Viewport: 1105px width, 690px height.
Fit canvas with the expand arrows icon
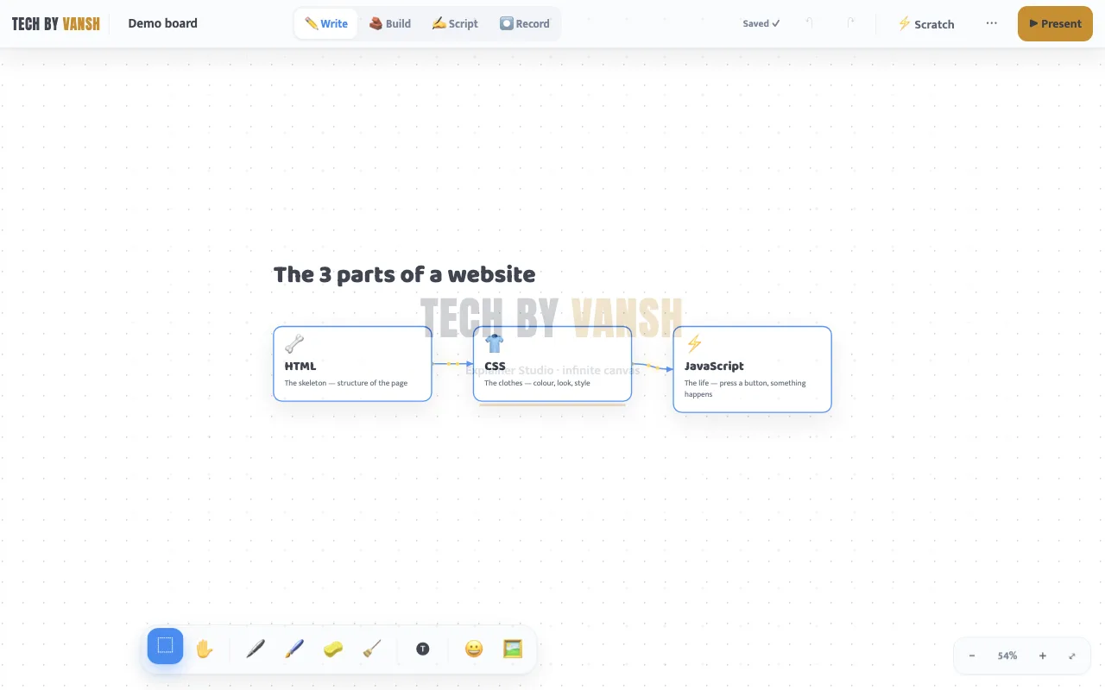[1072, 655]
